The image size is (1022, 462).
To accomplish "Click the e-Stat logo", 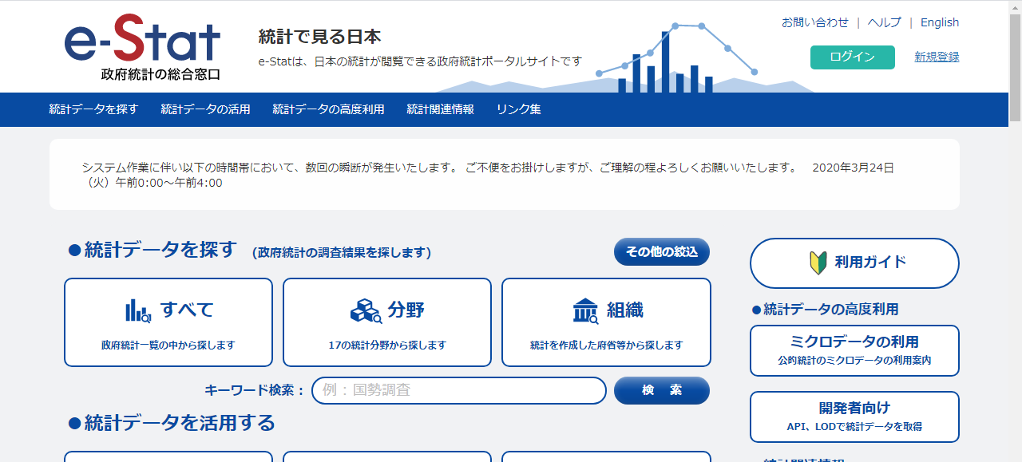I will coord(142,48).
